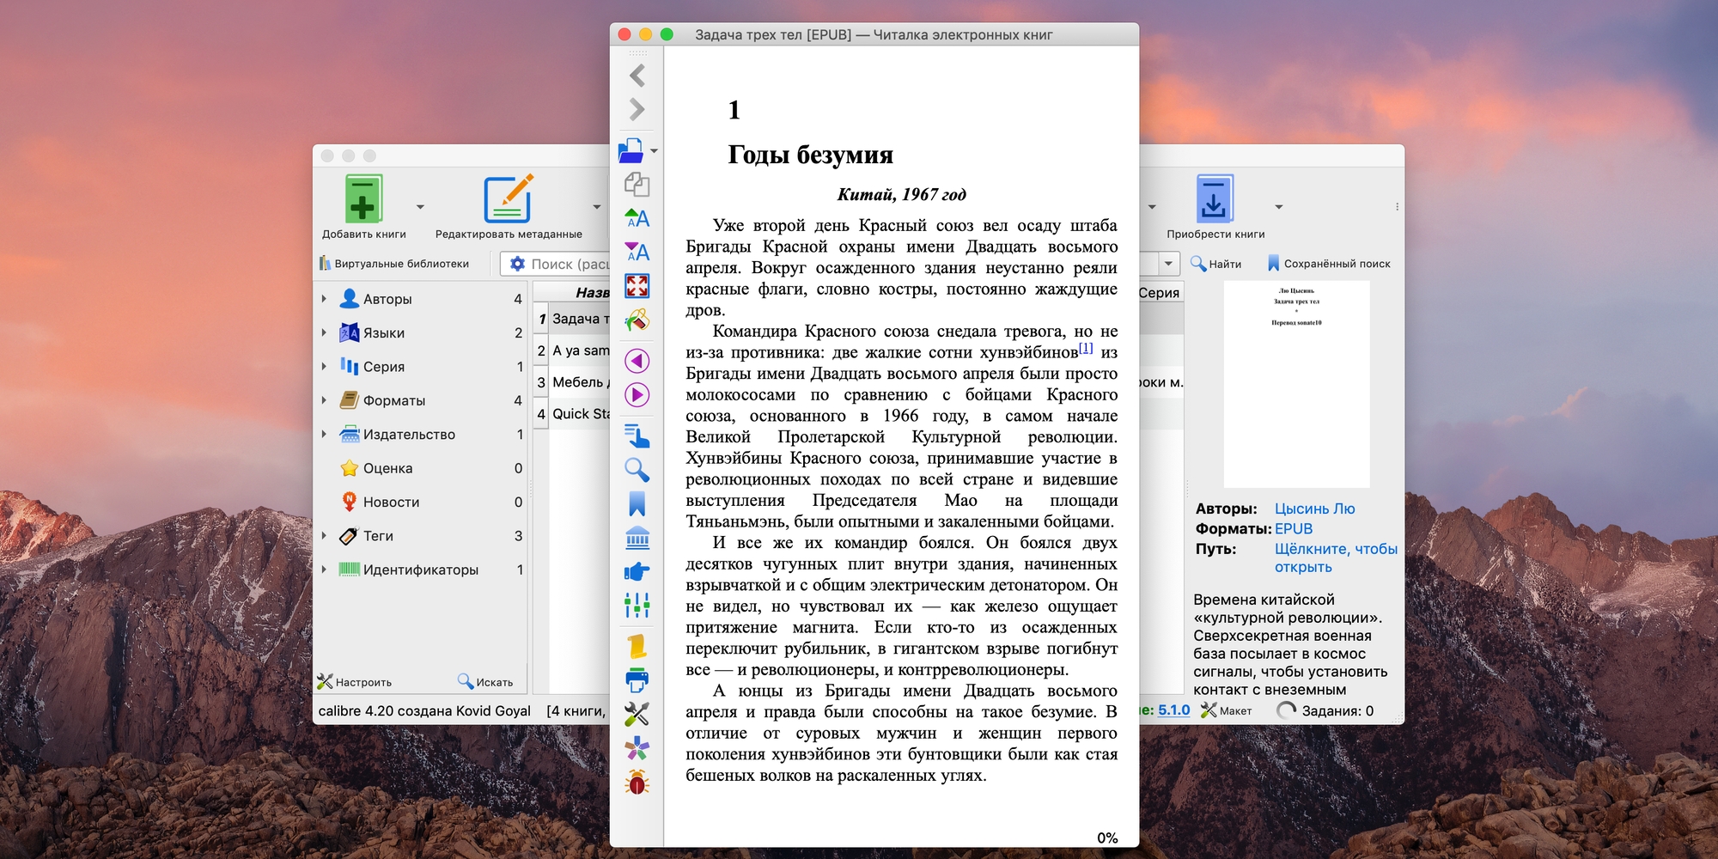Open an e-book with the folder icon
Viewport: 1718px width, 859px height.
(631, 150)
